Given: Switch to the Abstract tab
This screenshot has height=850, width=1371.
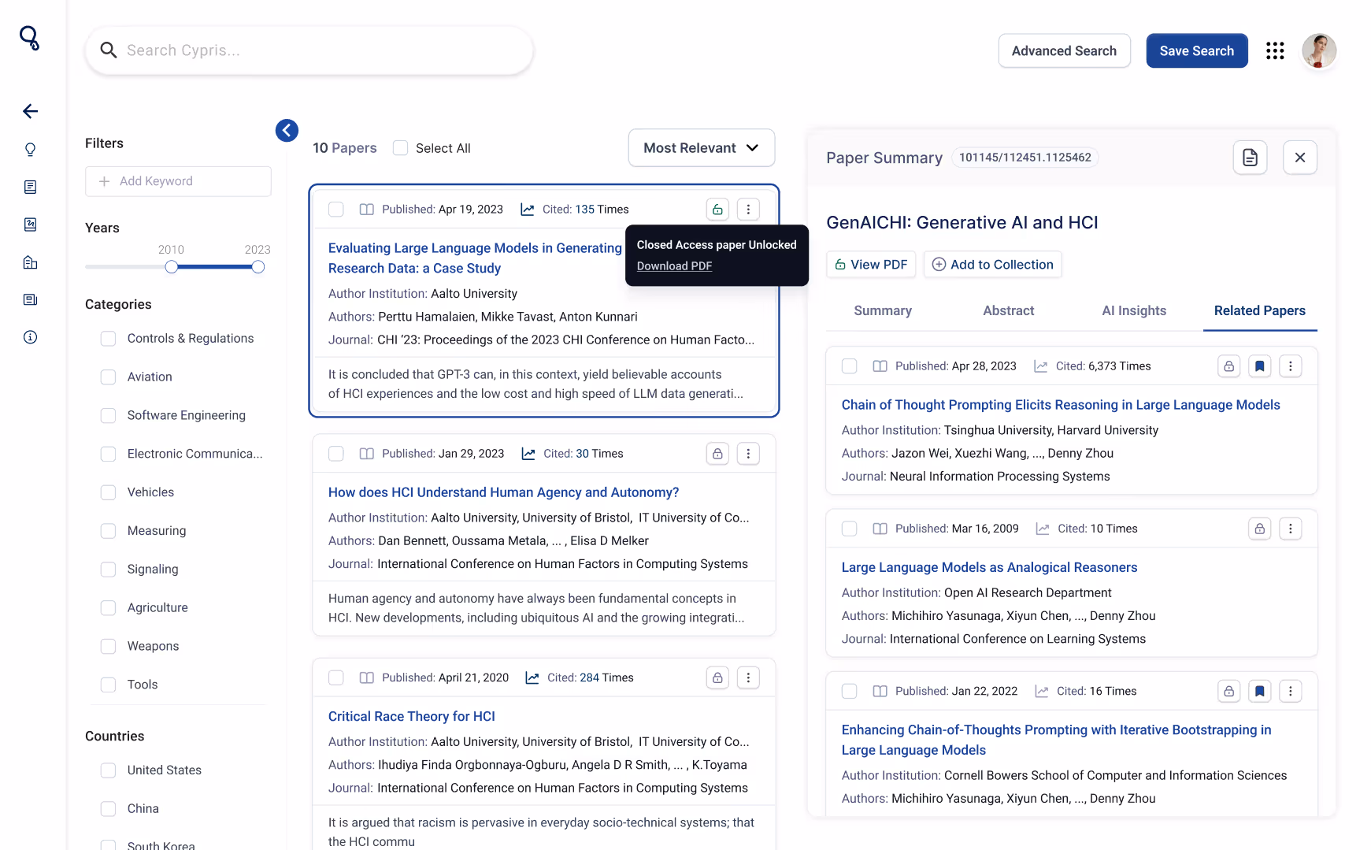Looking at the screenshot, I should coord(1008,311).
